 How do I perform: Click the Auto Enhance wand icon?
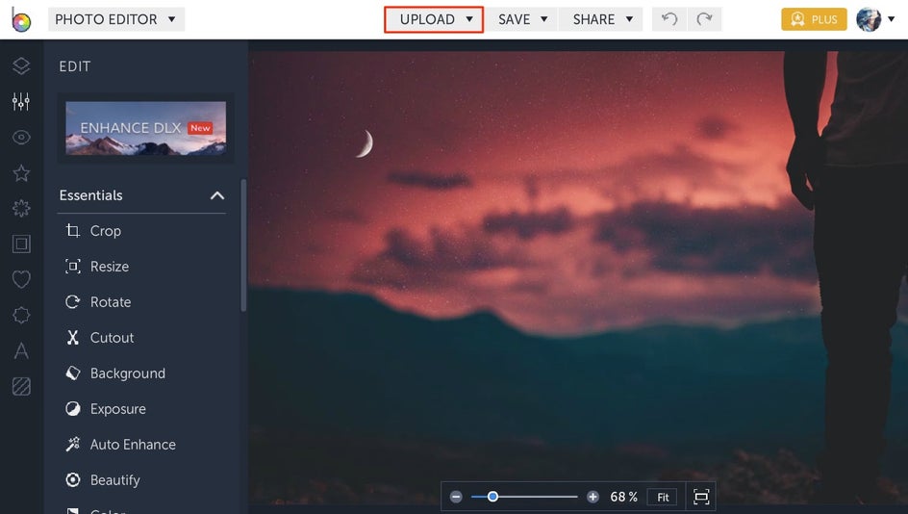coord(72,445)
